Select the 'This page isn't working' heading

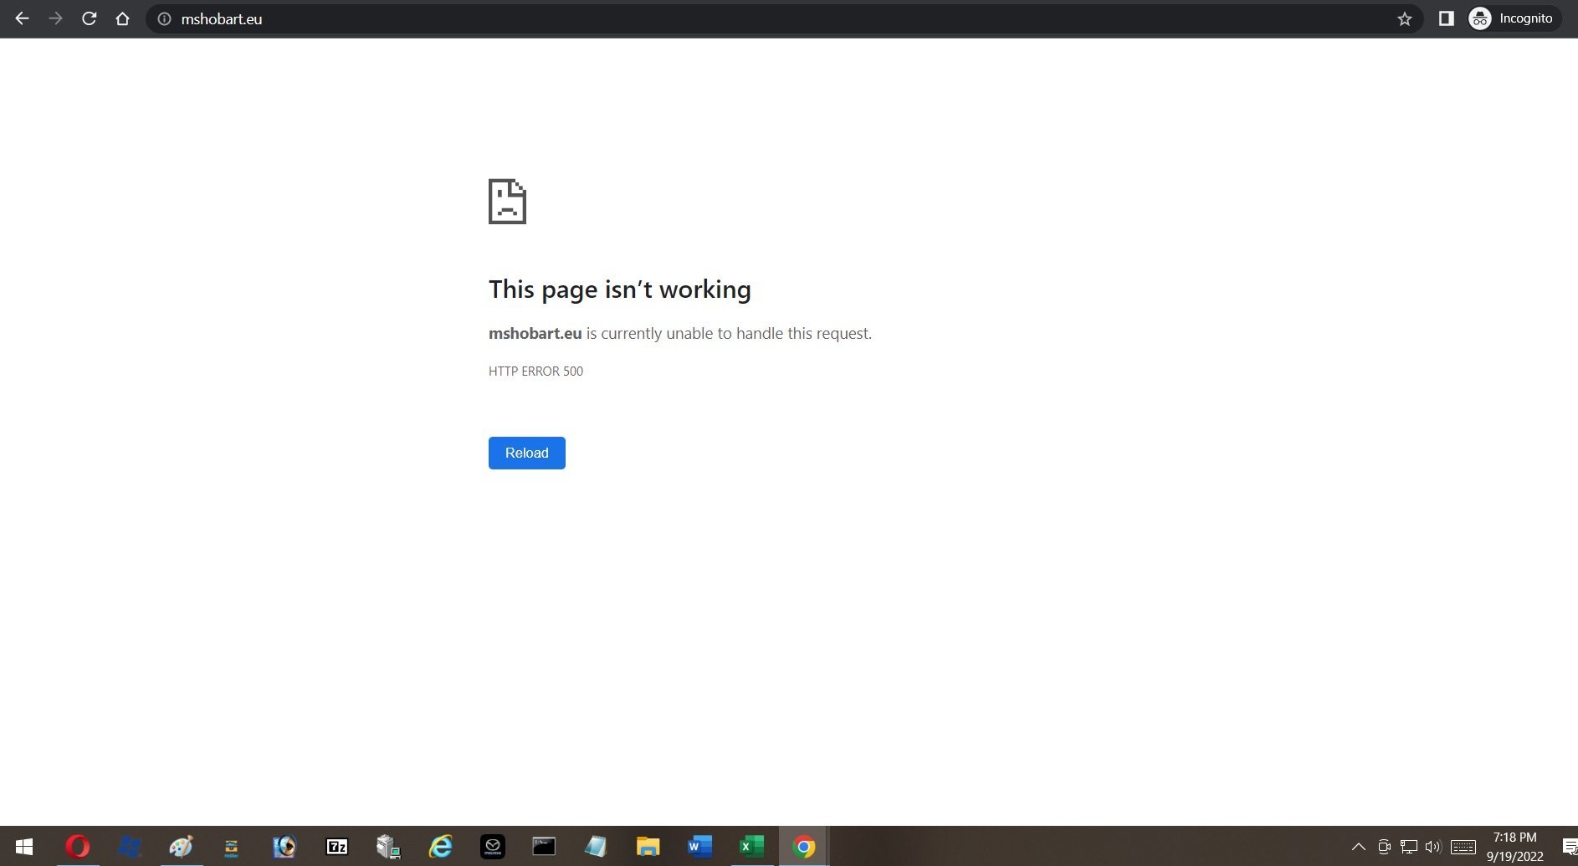click(x=620, y=290)
